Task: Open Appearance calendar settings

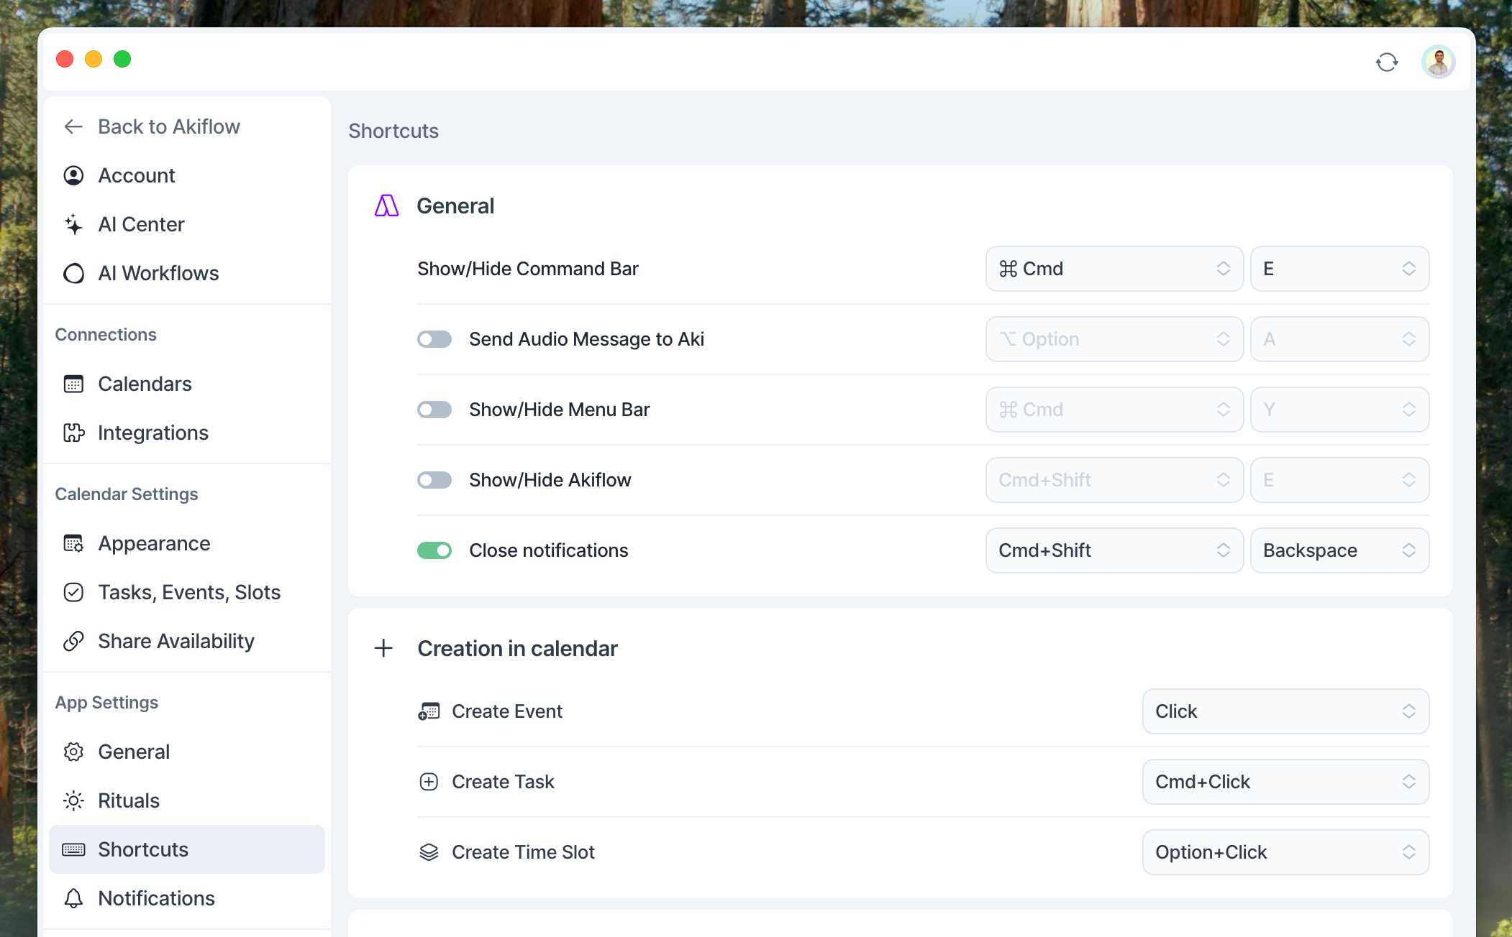Action: (x=154, y=543)
